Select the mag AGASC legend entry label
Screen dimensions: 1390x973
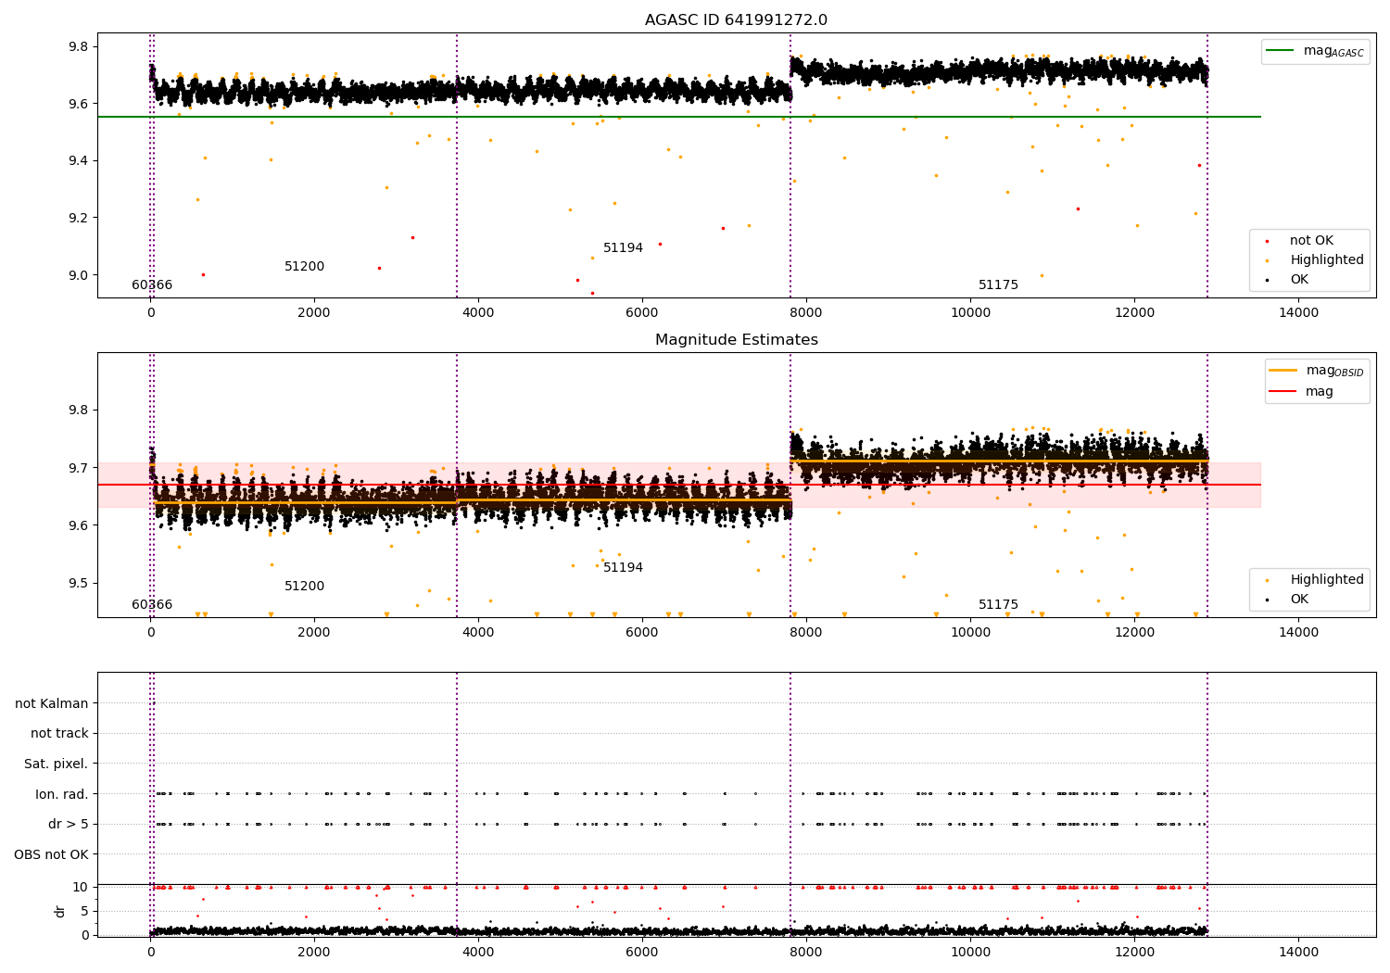click(1333, 51)
